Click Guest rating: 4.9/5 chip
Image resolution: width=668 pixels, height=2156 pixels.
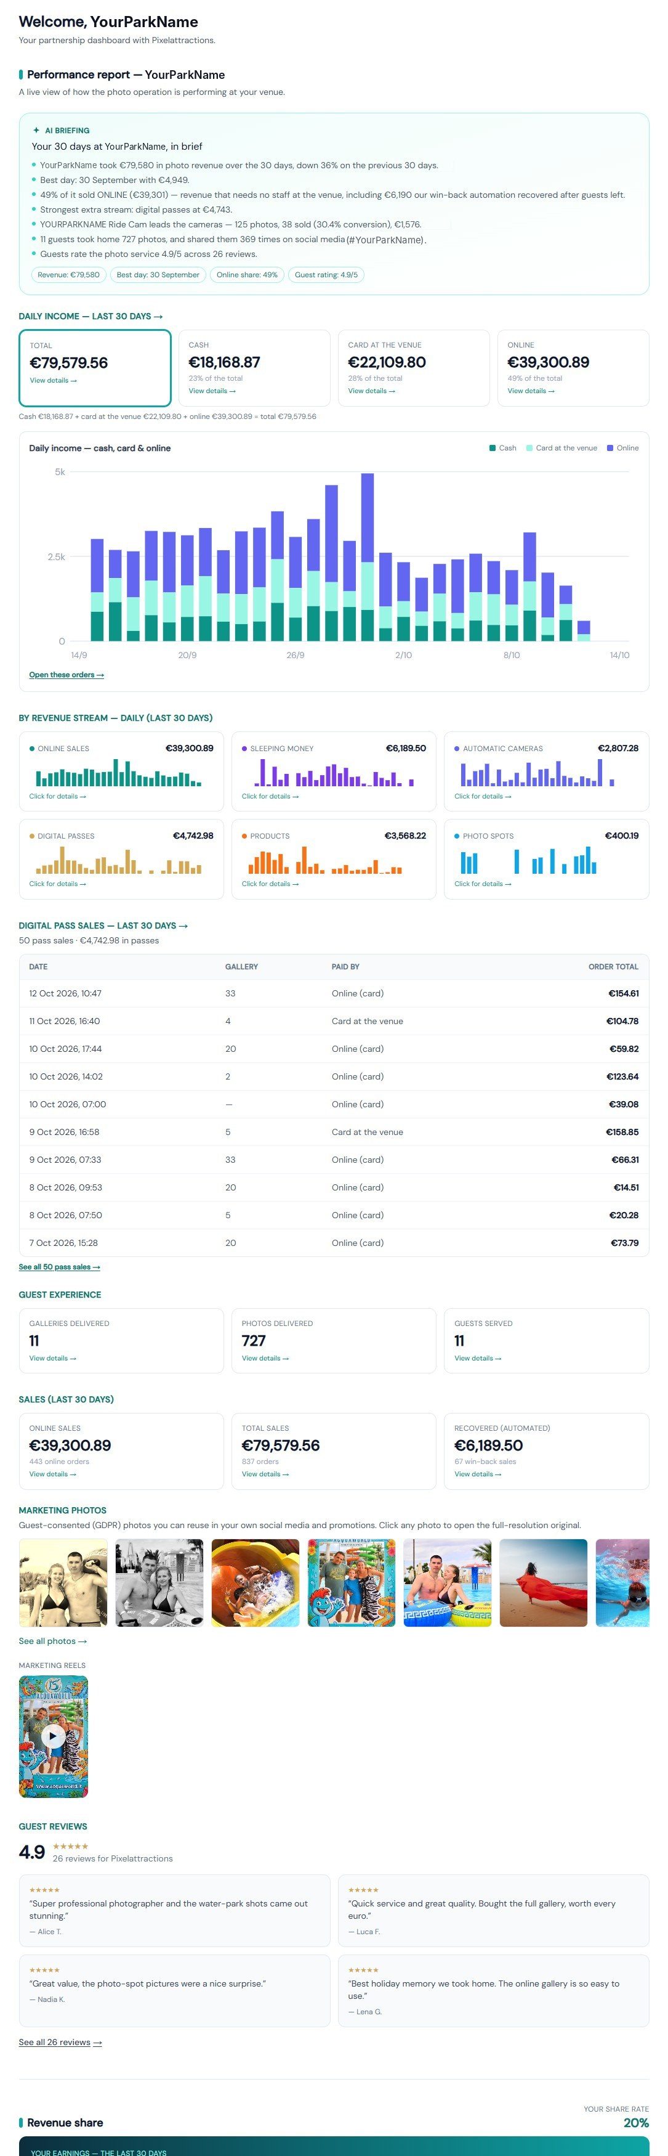326,275
